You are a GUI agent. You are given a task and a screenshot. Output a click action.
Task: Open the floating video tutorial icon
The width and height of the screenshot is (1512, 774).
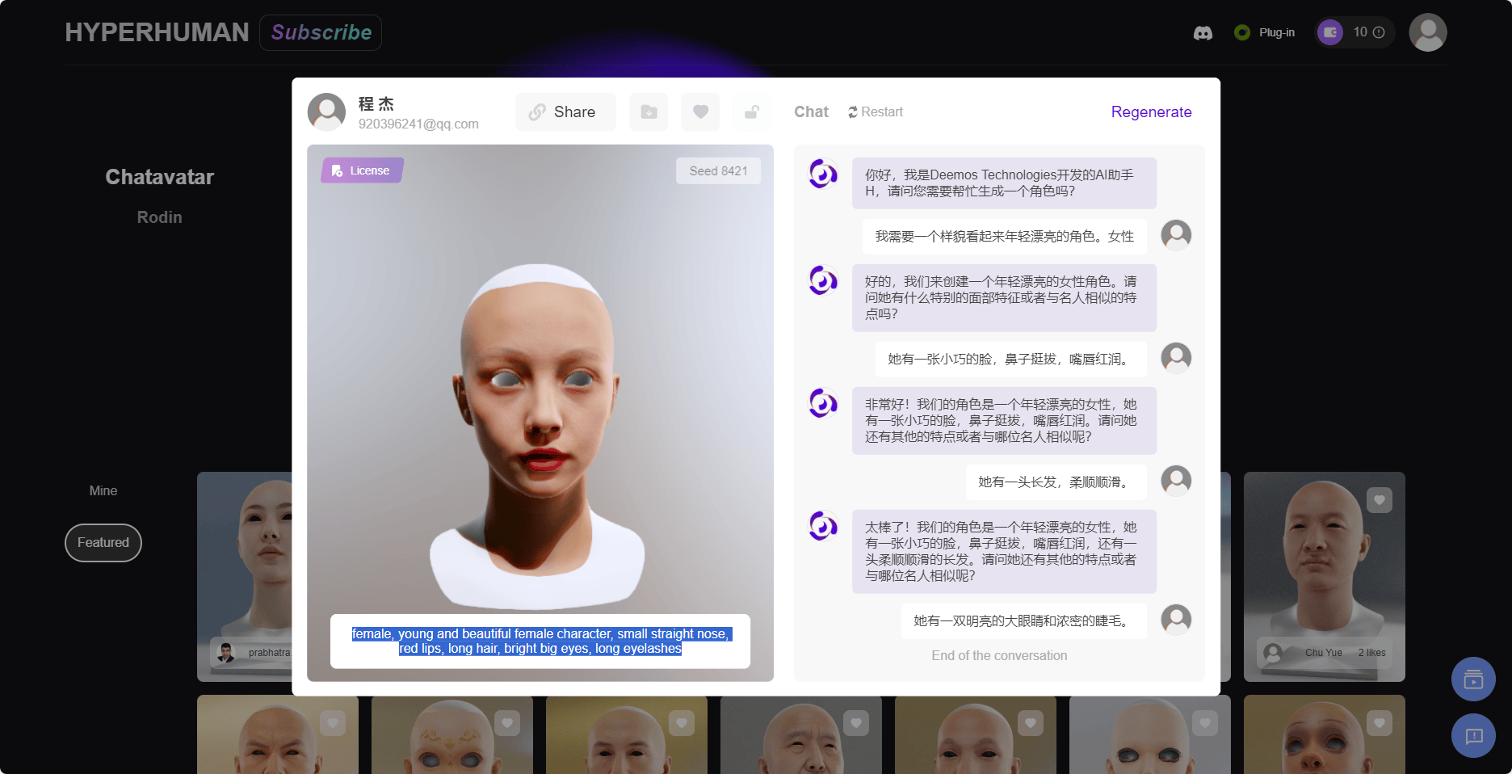tap(1473, 679)
